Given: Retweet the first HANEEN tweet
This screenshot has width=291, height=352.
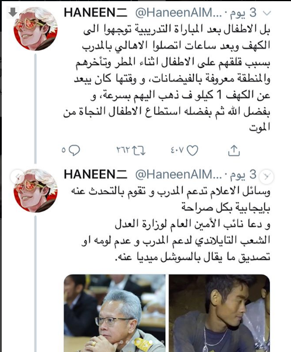Looking at the screenshot, I should tap(138, 151).
